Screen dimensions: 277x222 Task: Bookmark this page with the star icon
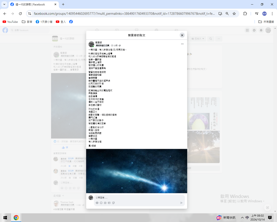tap(234, 14)
